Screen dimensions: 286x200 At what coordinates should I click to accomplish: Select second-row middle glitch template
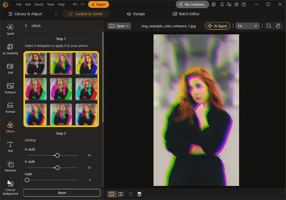click(x=61, y=89)
